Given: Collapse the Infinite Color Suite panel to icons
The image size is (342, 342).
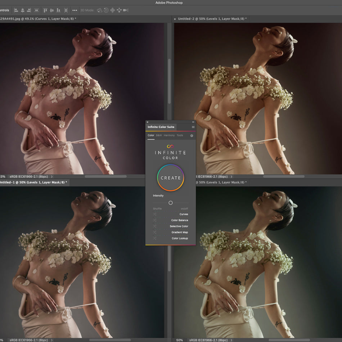Looking at the screenshot, I should (193, 121).
